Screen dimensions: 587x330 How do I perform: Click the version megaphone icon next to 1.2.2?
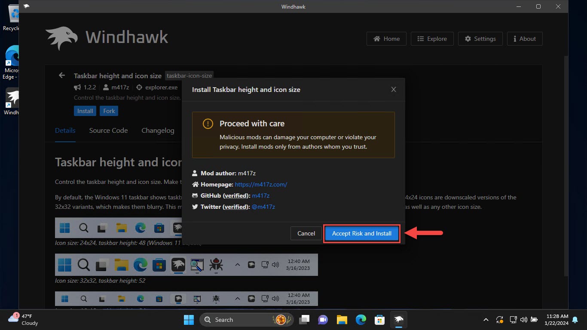[77, 87]
